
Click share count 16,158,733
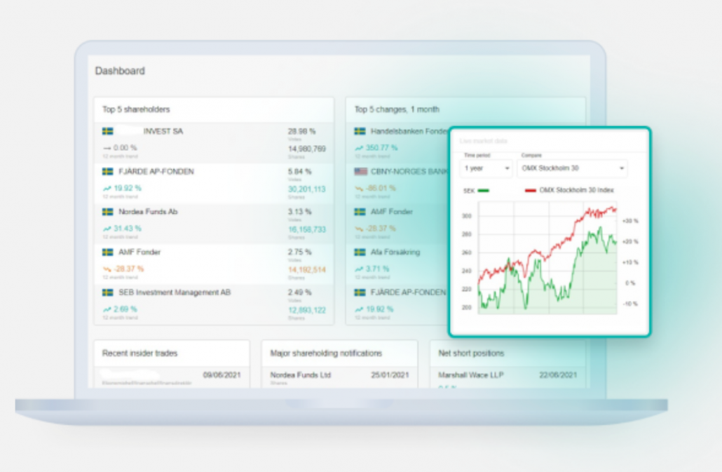click(x=306, y=229)
